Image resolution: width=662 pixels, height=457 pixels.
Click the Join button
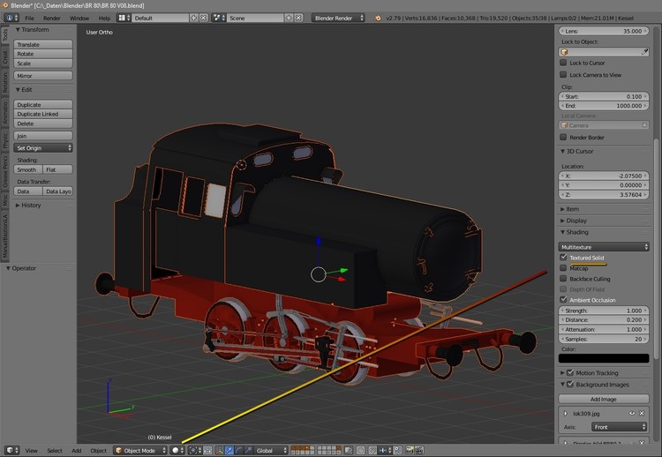(x=43, y=136)
